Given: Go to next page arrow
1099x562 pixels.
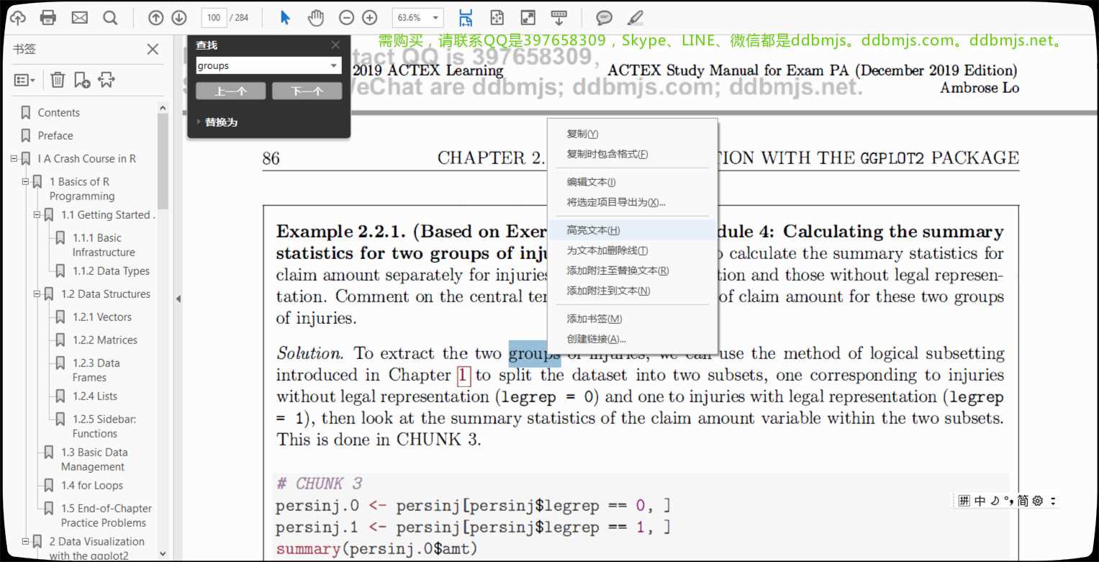Looking at the screenshot, I should tap(179, 18).
